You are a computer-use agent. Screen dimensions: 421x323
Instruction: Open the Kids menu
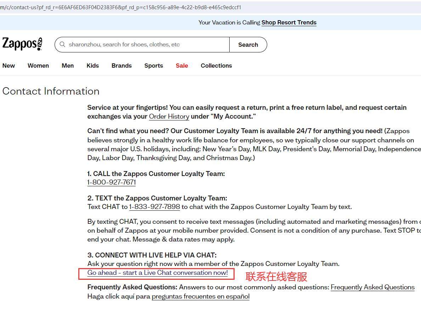[x=92, y=66]
